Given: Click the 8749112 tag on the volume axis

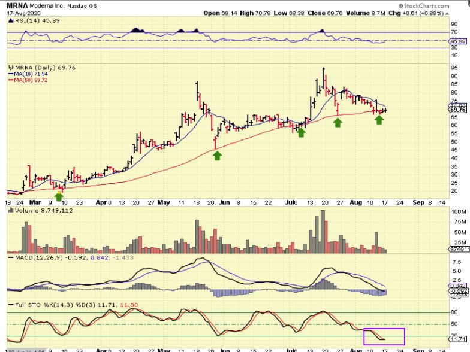Looking at the screenshot, I should click(x=458, y=249).
